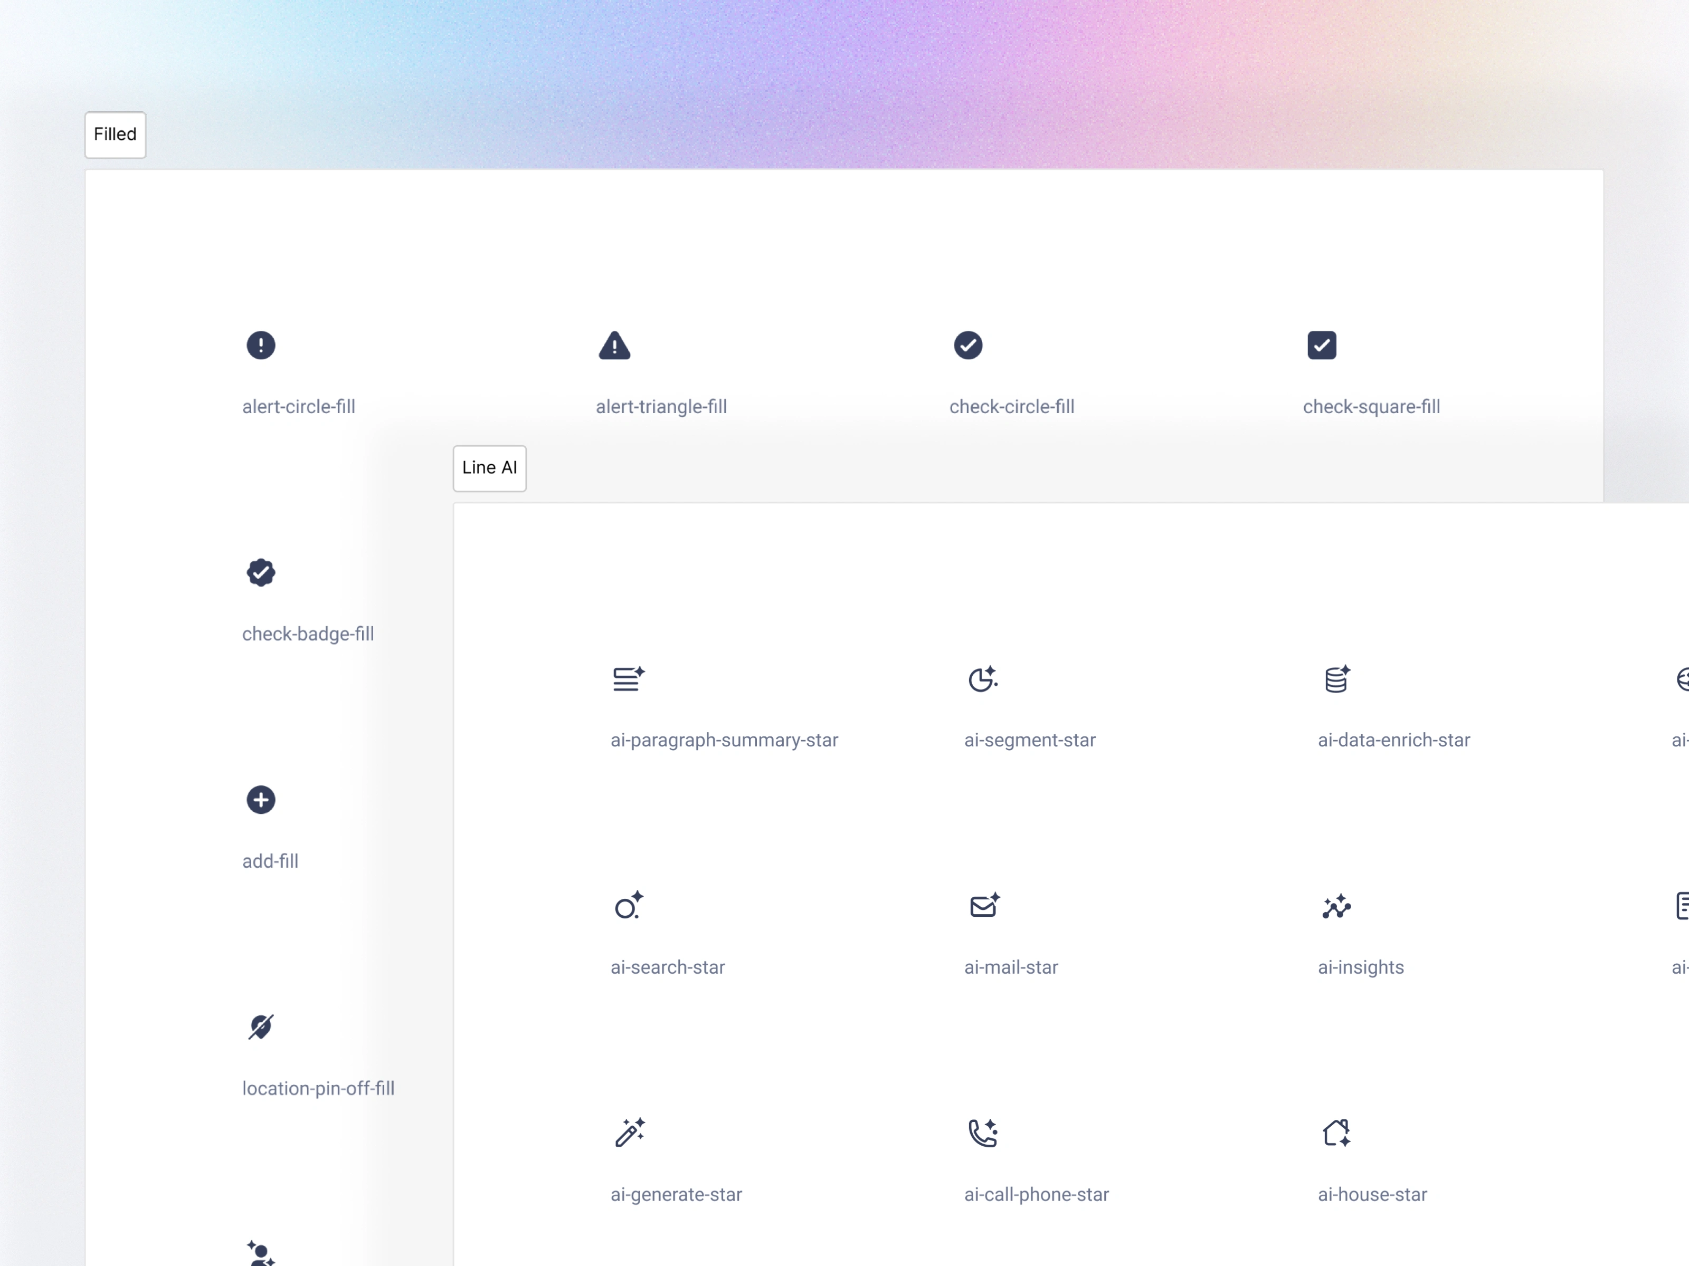This screenshot has height=1266, width=1689.
Task: Select the ai-insights chart icon
Action: pyautogui.click(x=1336, y=906)
